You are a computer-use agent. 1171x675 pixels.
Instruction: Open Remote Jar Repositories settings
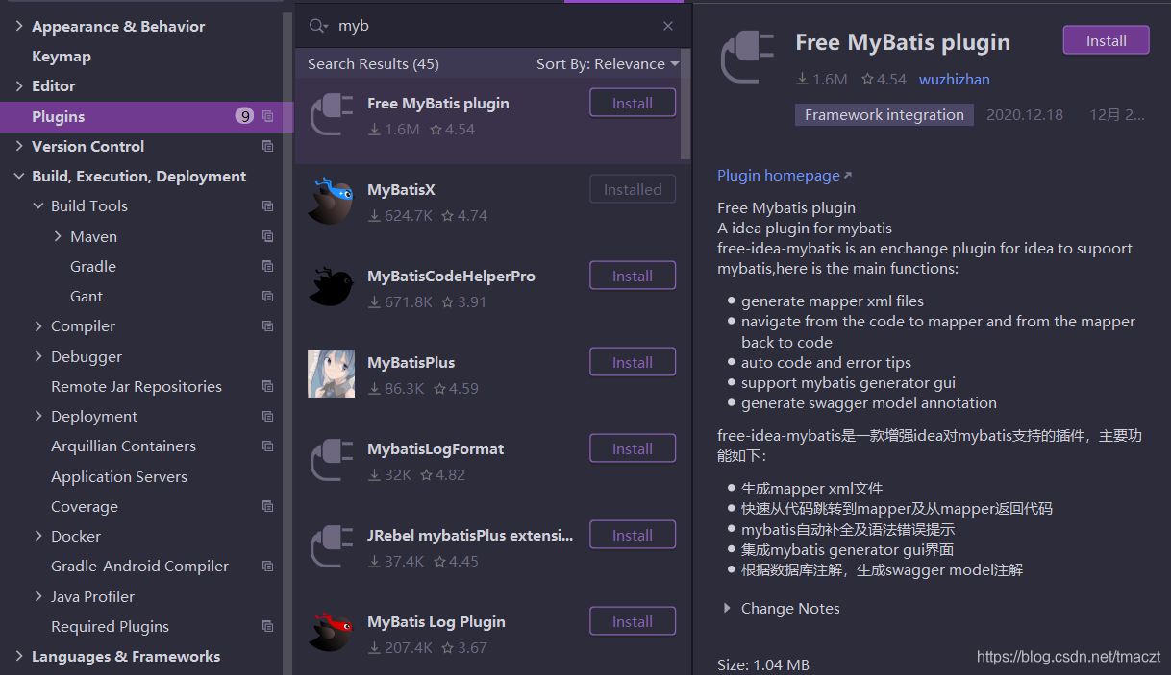(137, 386)
